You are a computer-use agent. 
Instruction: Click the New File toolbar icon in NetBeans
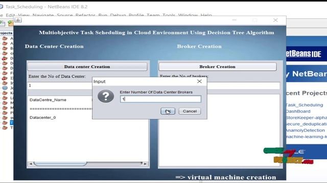pos(3,23)
